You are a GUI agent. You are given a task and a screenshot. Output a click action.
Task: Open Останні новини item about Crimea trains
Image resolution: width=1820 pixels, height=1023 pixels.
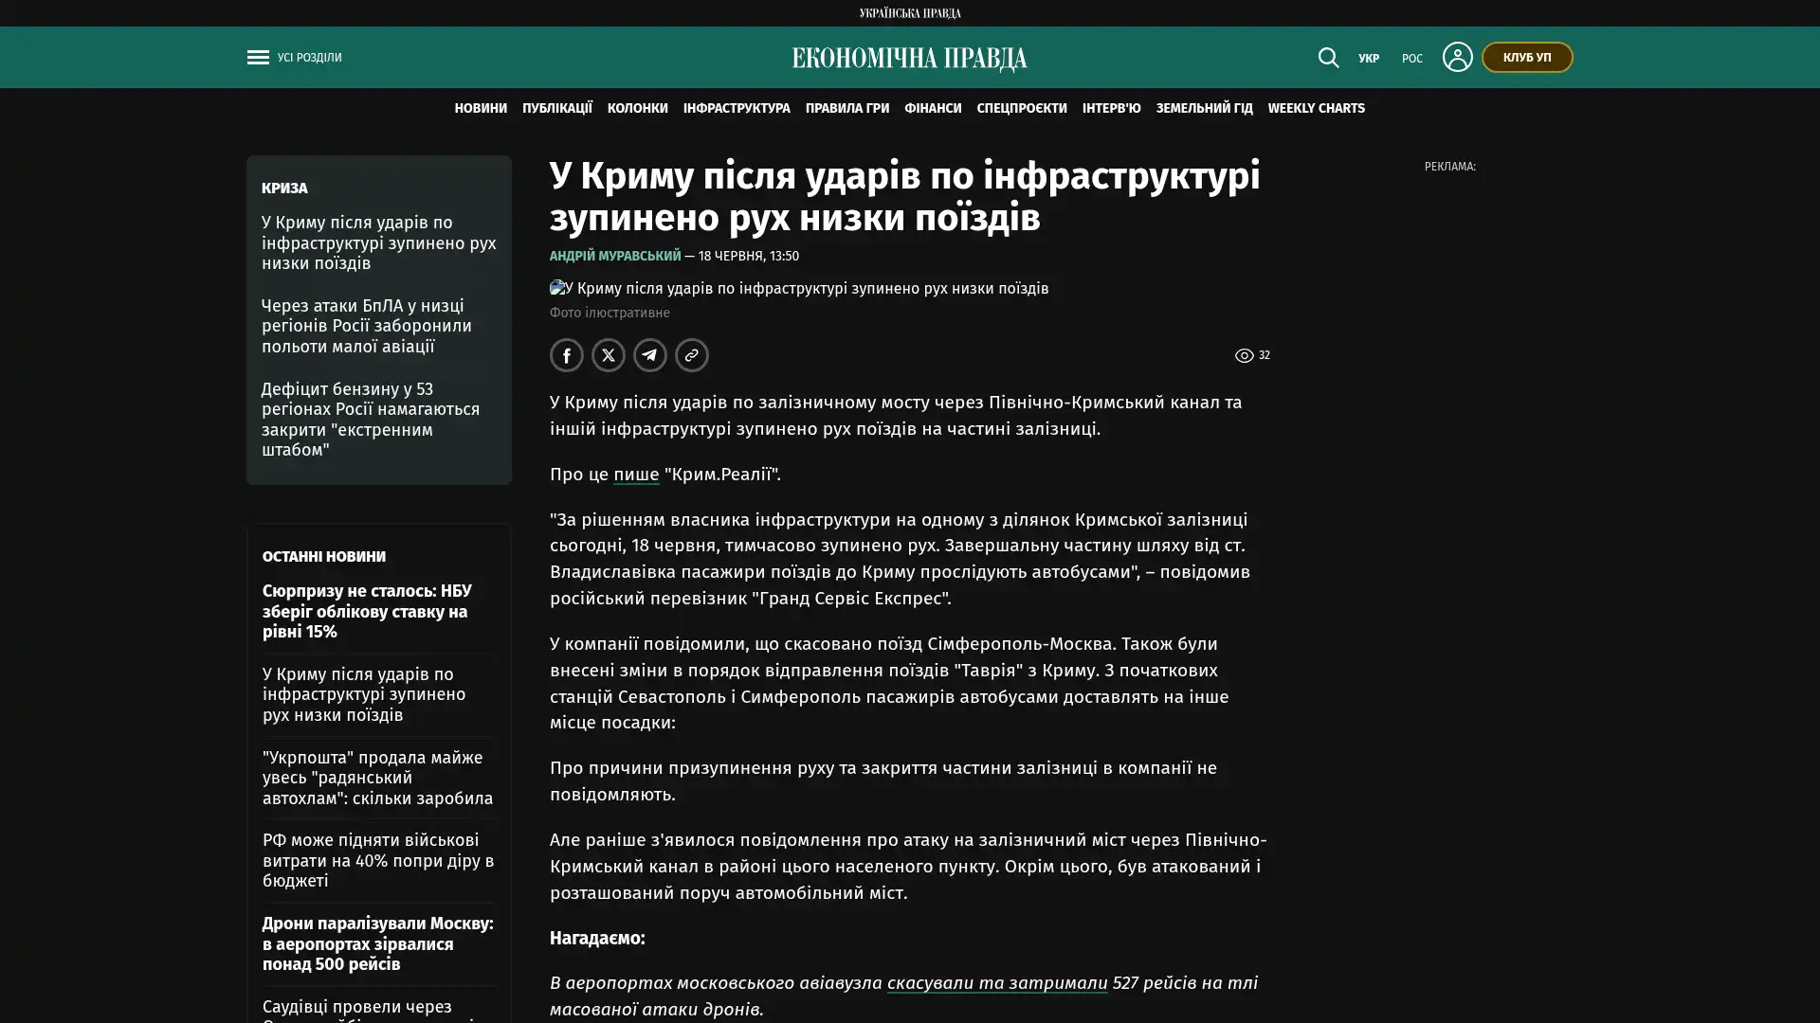(364, 694)
